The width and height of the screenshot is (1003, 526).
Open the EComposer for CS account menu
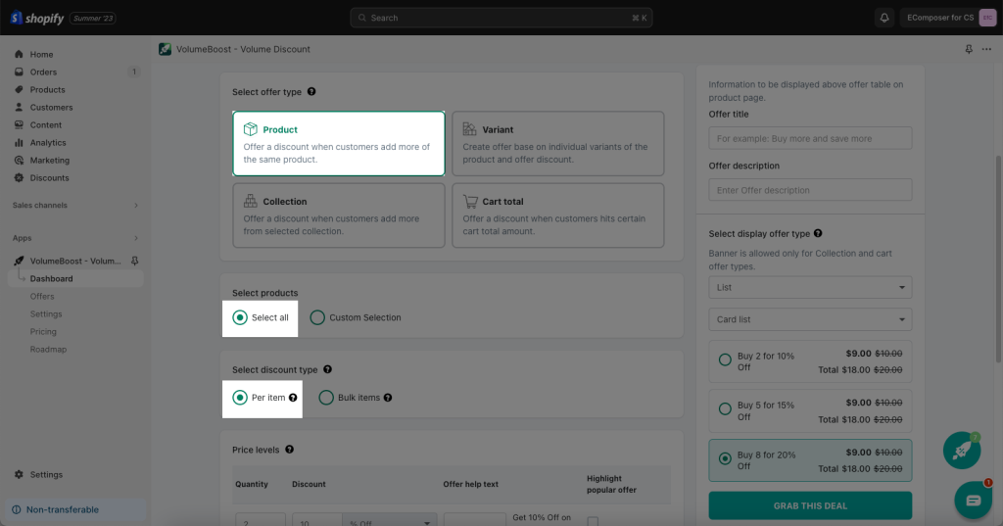pos(948,18)
